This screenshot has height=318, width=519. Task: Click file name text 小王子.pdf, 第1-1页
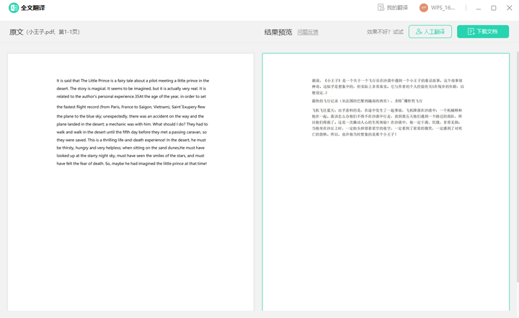(x=53, y=32)
